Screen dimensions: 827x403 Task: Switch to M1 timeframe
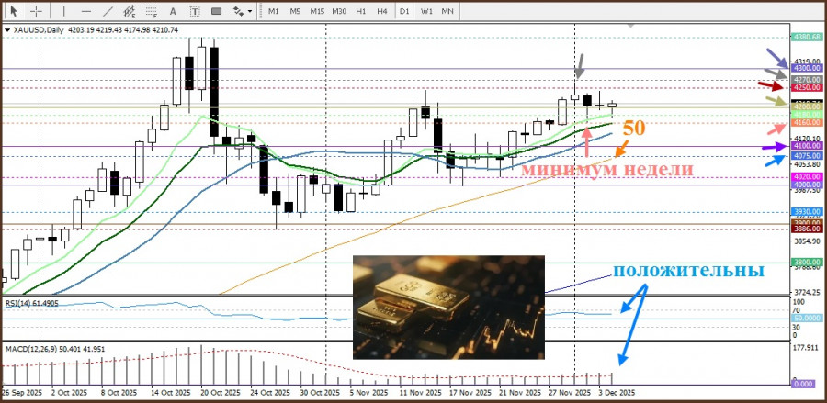click(x=273, y=11)
